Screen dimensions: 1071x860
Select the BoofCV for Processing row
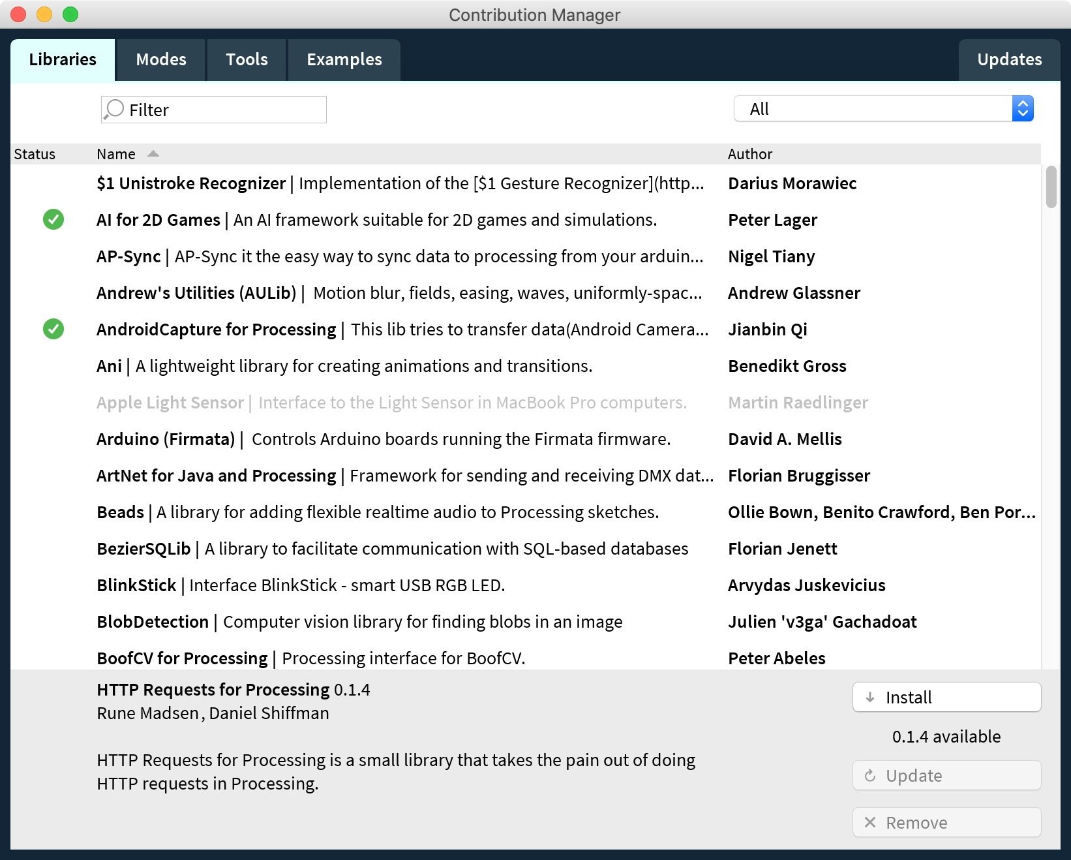tap(526, 655)
